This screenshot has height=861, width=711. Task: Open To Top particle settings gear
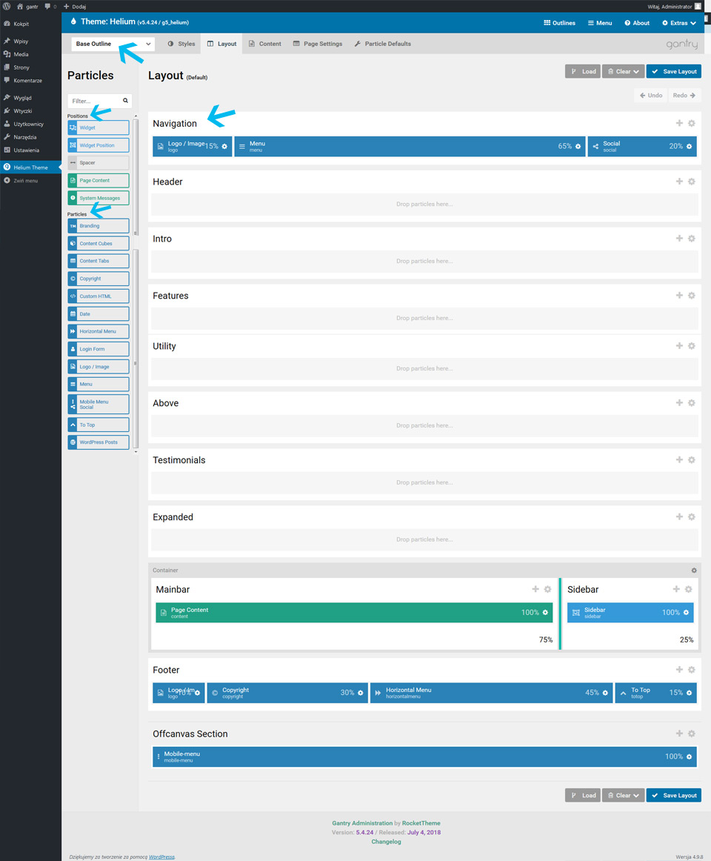click(x=689, y=693)
